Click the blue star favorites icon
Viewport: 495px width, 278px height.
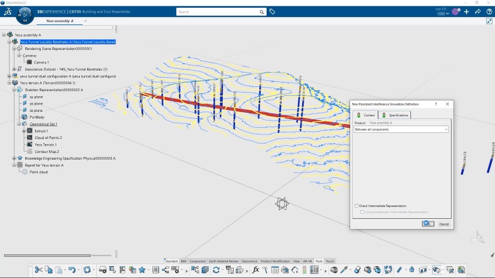(142, 270)
